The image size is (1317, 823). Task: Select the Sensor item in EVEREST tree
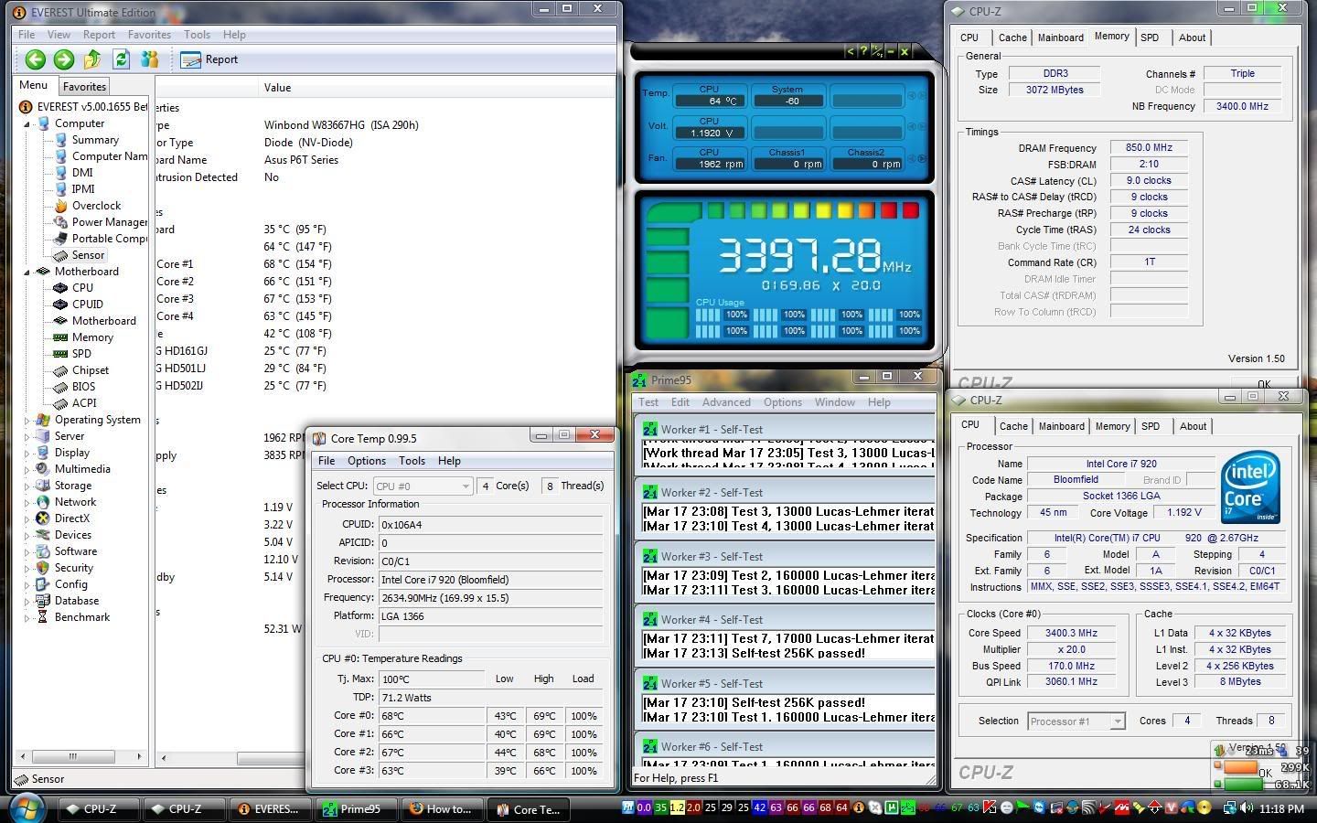click(88, 255)
